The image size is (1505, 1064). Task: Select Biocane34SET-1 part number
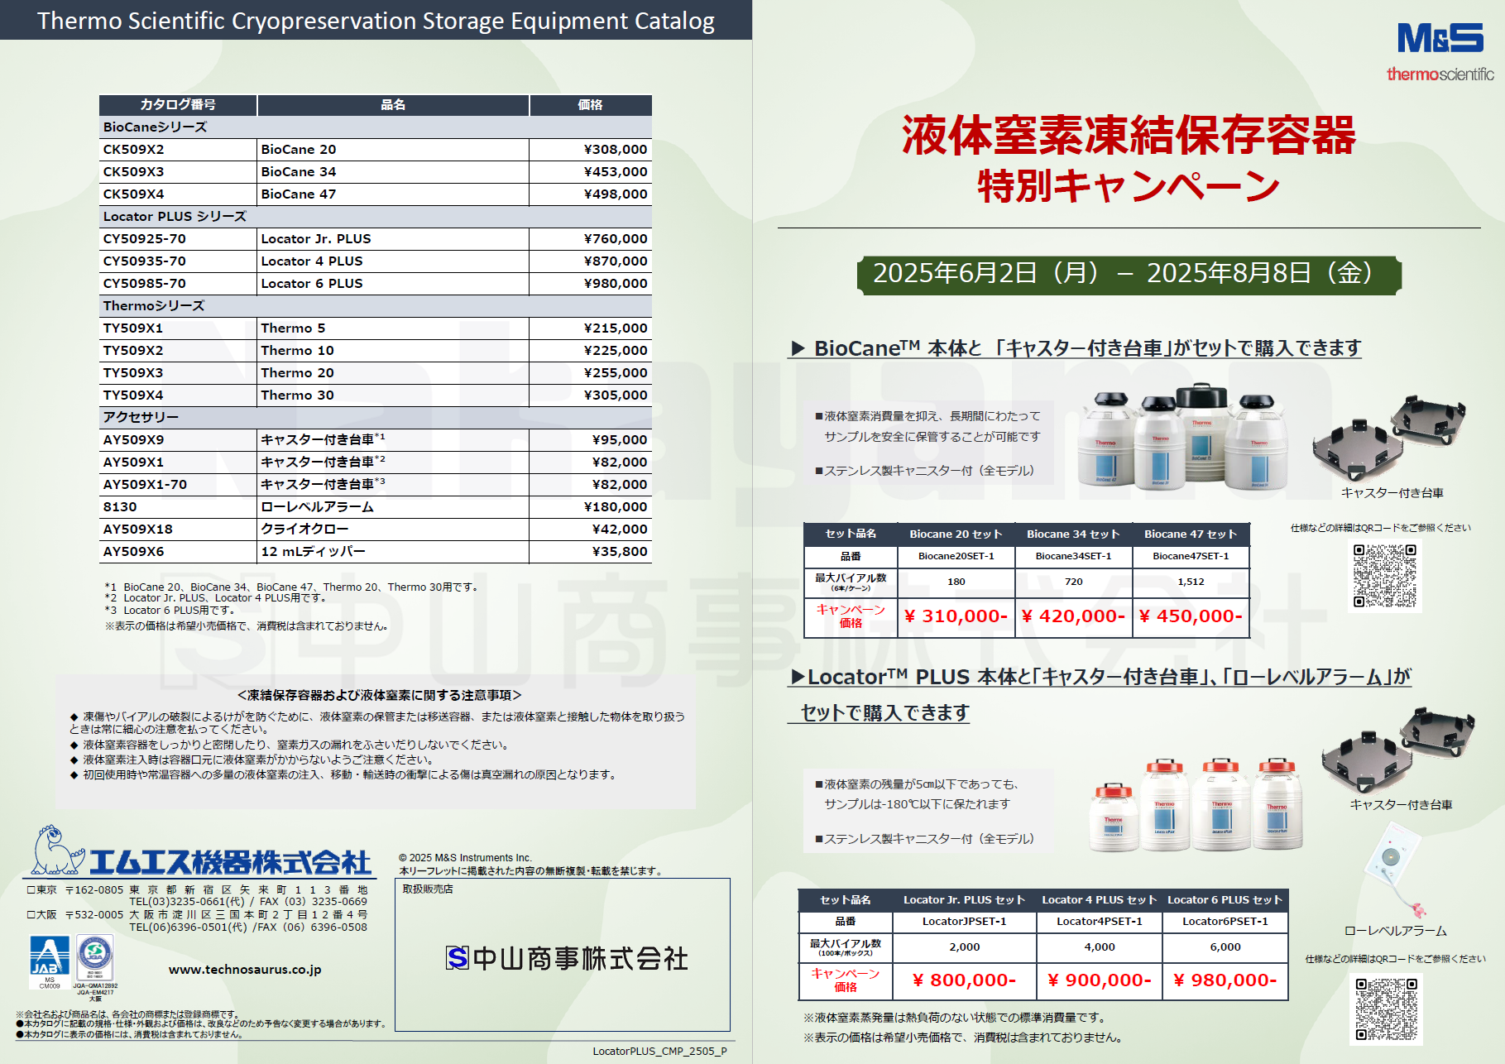pyautogui.click(x=1074, y=557)
